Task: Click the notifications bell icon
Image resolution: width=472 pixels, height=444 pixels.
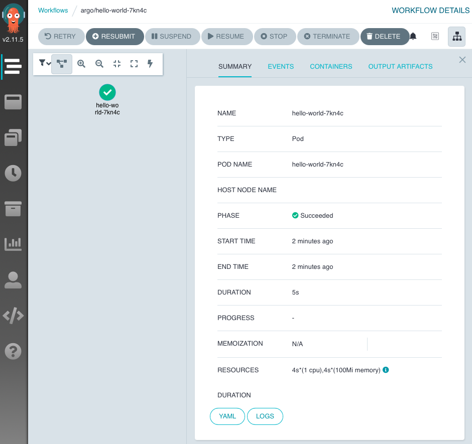Action: [x=413, y=37]
